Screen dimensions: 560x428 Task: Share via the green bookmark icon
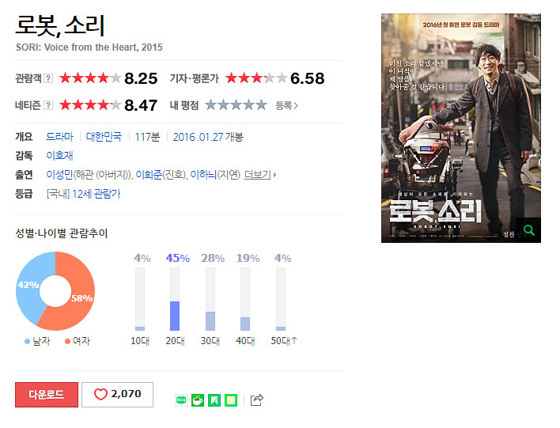(214, 400)
